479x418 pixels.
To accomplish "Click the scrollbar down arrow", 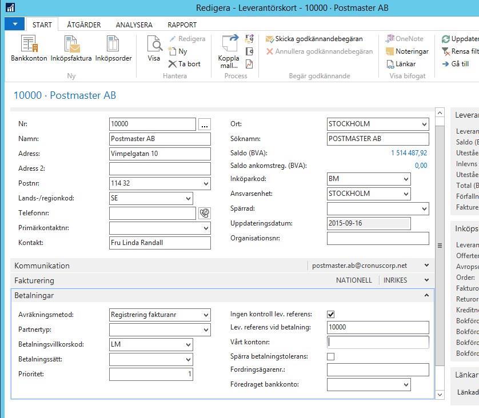I will point(440,395).
